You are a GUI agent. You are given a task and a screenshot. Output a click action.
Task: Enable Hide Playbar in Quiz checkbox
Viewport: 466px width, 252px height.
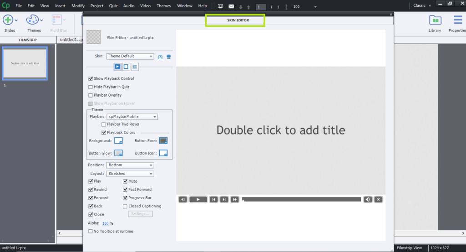(91, 87)
